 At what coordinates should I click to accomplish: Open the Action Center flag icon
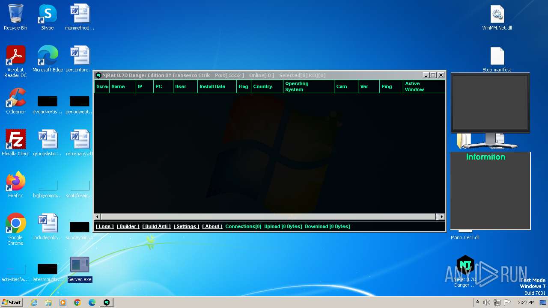tap(507, 302)
